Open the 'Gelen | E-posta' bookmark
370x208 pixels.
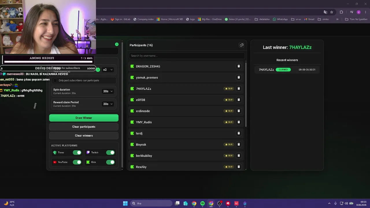pos(238,19)
